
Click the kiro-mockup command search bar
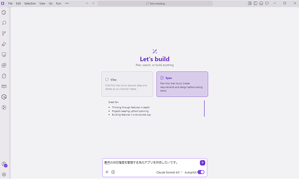(155, 3)
